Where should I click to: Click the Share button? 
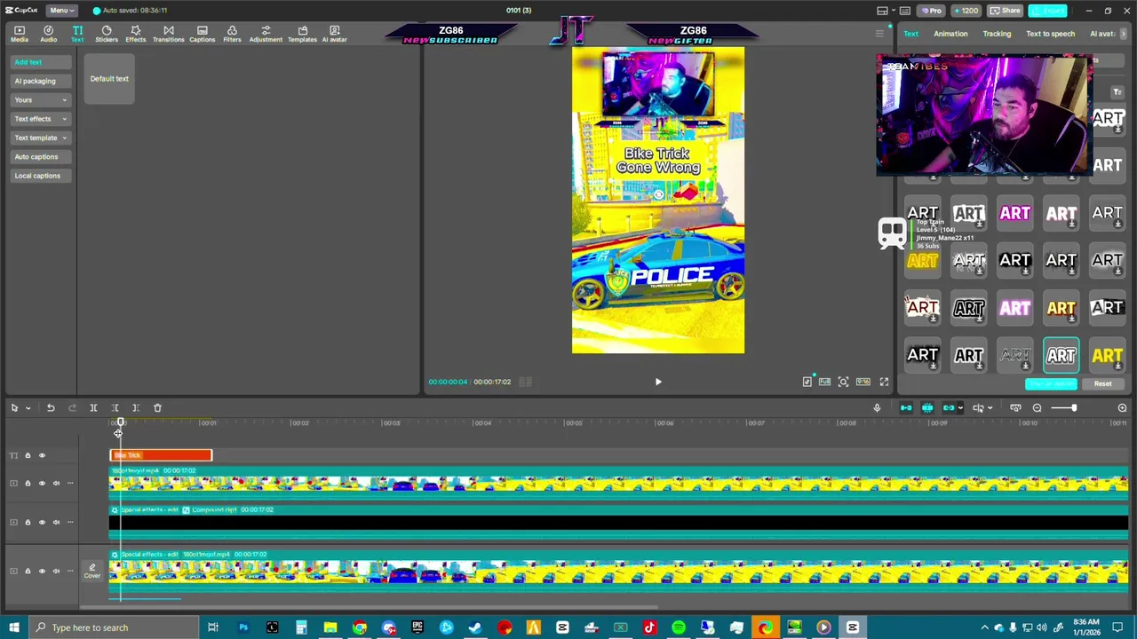(x=1006, y=11)
